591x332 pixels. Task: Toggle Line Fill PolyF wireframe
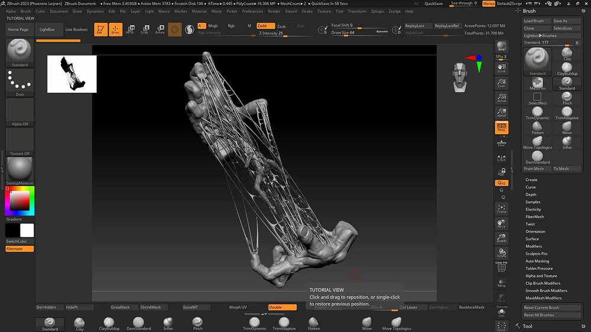pyautogui.click(x=501, y=268)
